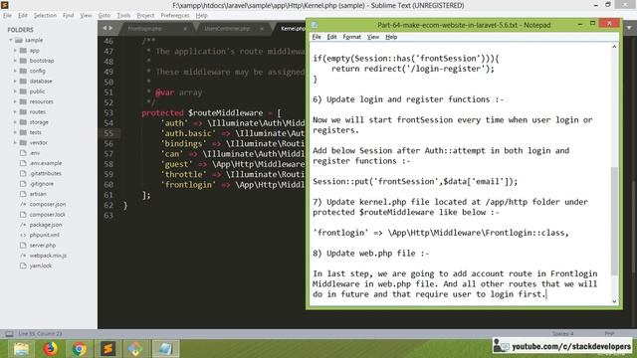This screenshot has height=358, width=637.
Task: Open composer.lock in the sidebar
Action: click(x=47, y=215)
